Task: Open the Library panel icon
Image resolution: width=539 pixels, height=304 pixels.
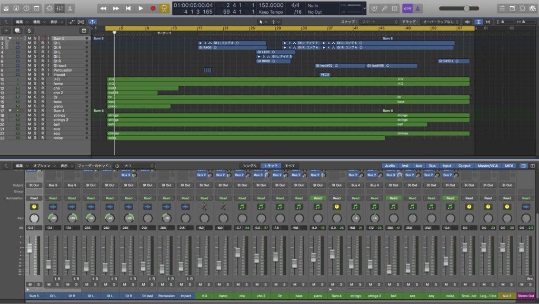Action: pyautogui.click(x=6, y=8)
